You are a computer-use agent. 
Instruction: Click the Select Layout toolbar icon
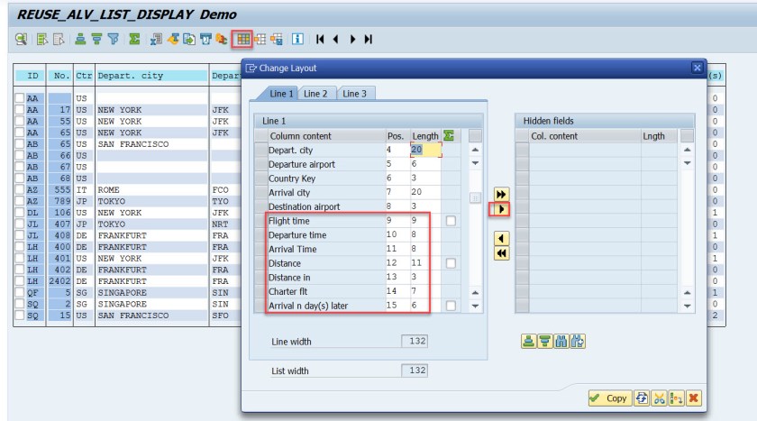tap(260, 39)
